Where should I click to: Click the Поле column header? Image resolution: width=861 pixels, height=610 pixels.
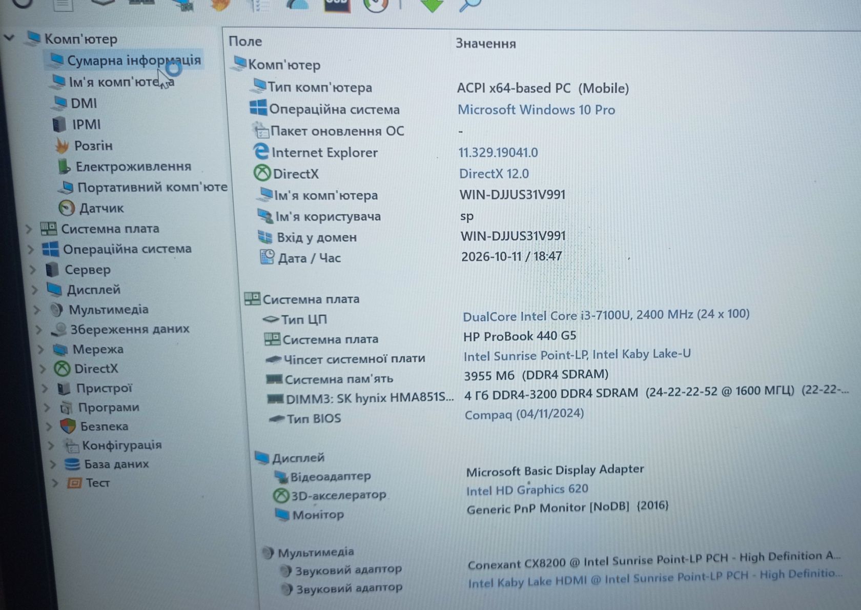[245, 42]
